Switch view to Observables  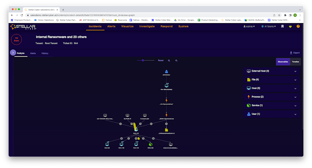(283, 62)
